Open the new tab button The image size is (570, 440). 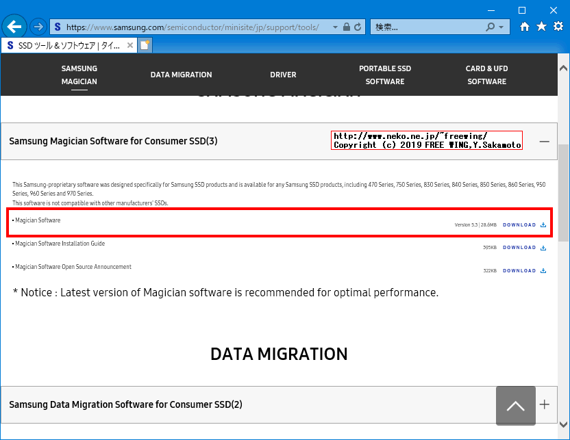click(x=145, y=45)
